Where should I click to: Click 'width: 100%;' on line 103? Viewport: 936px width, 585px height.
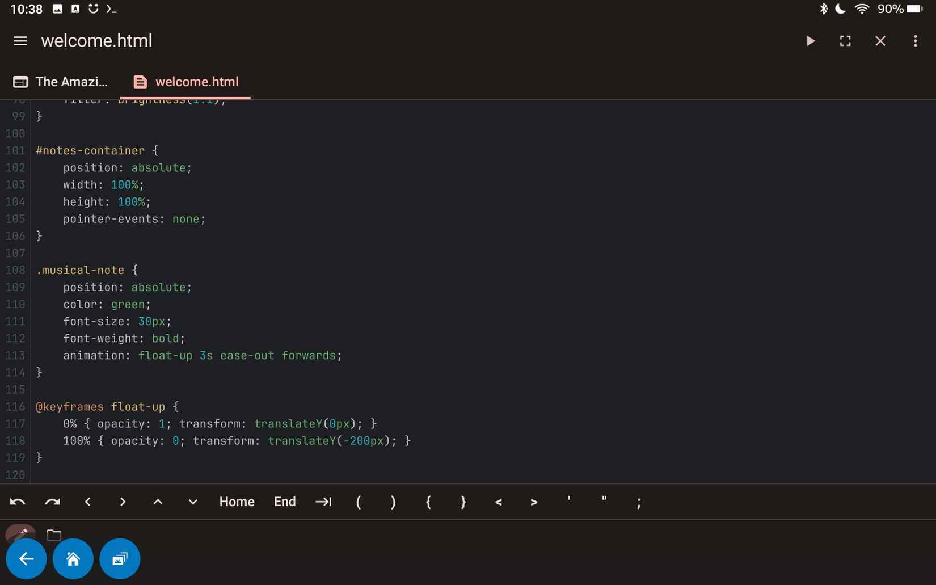point(103,185)
